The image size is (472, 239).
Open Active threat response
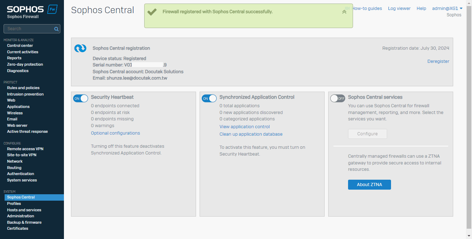[27, 131]
